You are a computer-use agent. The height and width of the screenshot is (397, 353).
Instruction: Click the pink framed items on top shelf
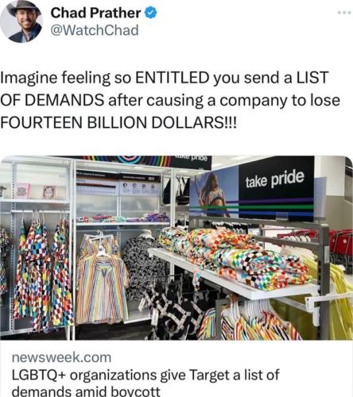coord(36,191)
